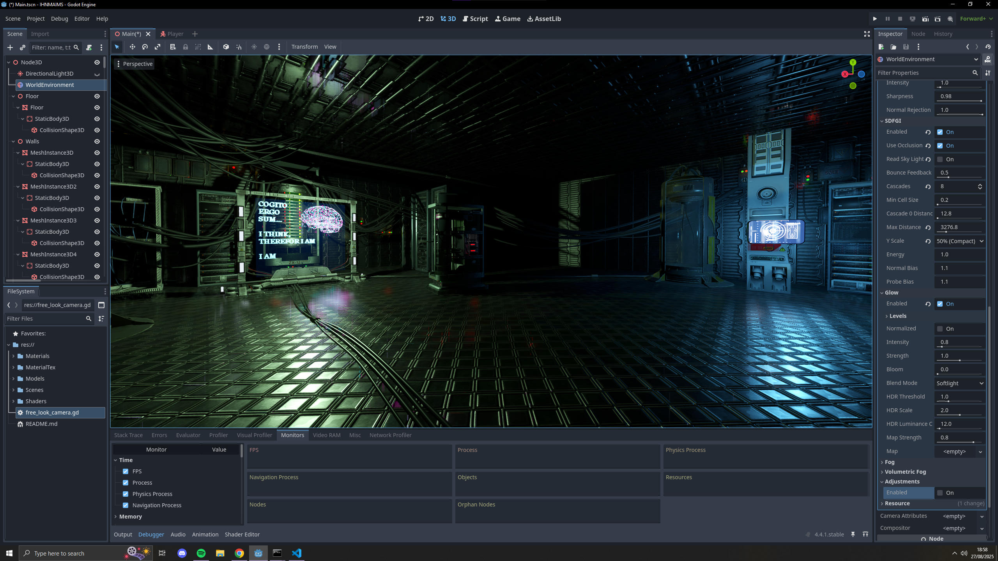Toggle distraction free mode icon

(867, 34)
